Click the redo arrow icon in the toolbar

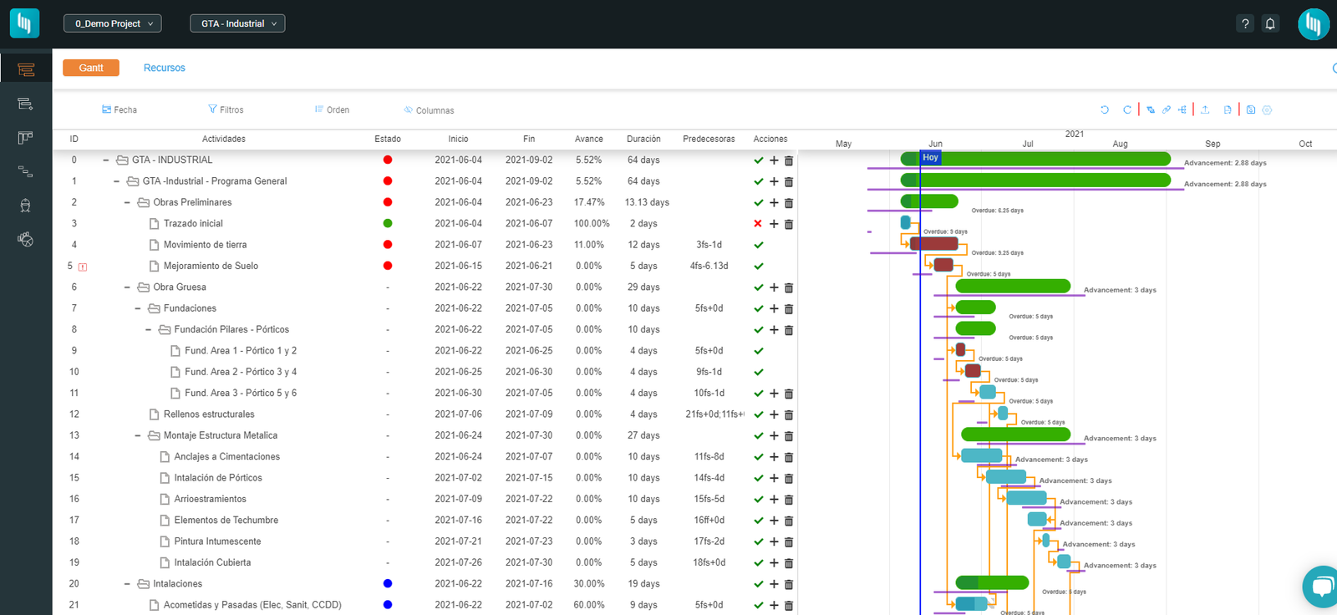pyautogui.click(x=1127, y=109)
